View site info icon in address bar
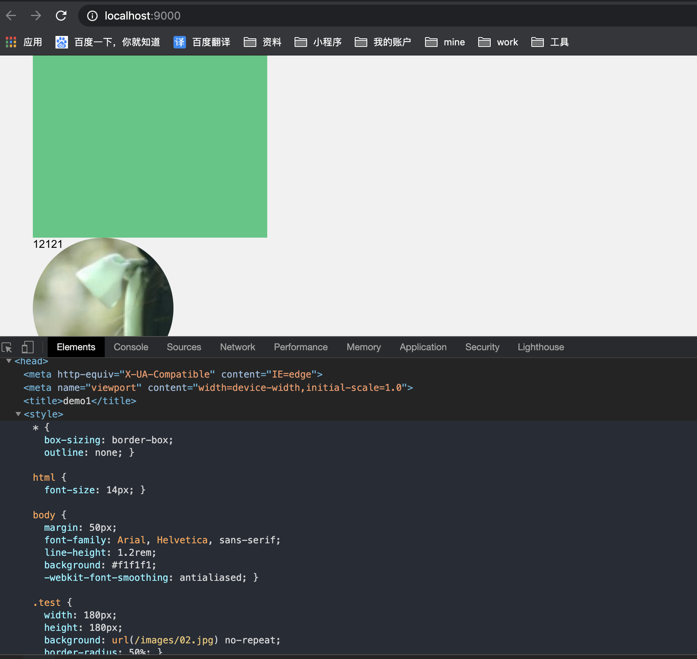 pyautogui.click(x=92, y=16)
